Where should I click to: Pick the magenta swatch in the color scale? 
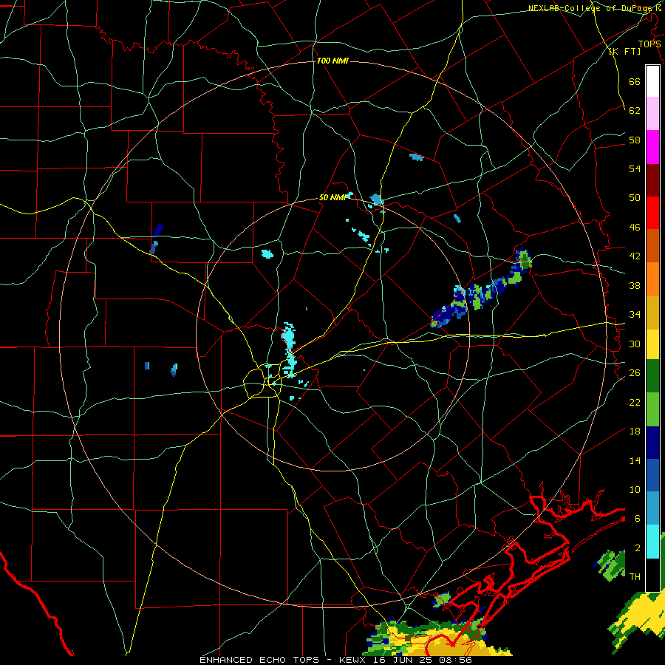652,147
